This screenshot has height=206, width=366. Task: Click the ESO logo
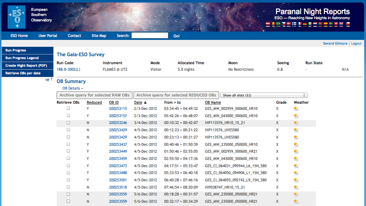click(x=16, y=17)
